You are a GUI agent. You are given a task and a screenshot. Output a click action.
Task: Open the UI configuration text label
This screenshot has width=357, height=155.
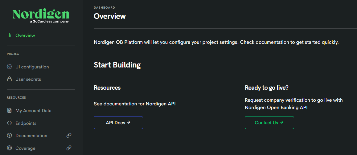(32, 67)
